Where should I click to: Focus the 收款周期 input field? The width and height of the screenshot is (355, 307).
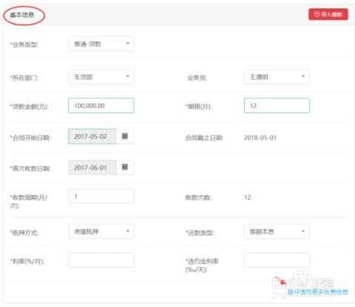pyautogui.click(x=101, y=196)
